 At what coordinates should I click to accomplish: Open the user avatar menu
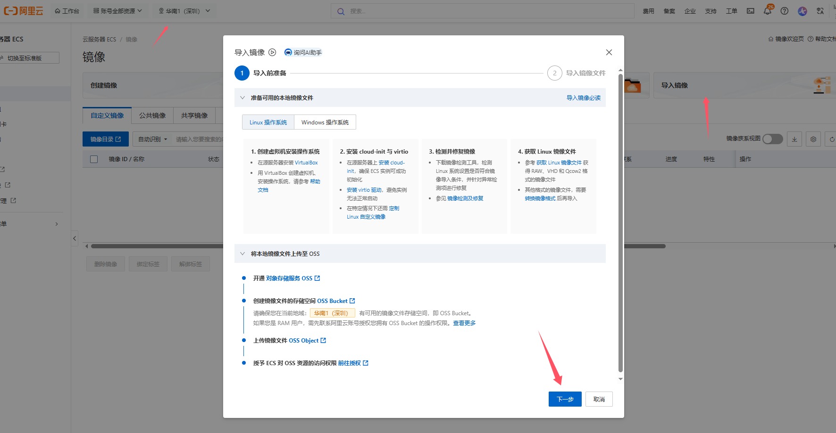click(803, 11)
